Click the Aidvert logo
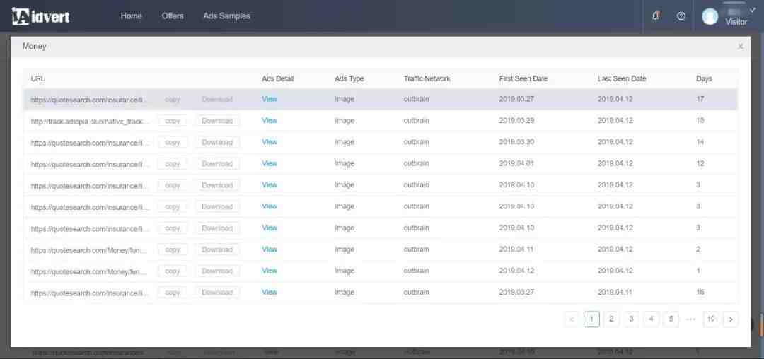 click(41, 16)
